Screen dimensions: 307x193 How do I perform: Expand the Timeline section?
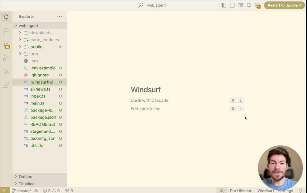click(40, 184)
